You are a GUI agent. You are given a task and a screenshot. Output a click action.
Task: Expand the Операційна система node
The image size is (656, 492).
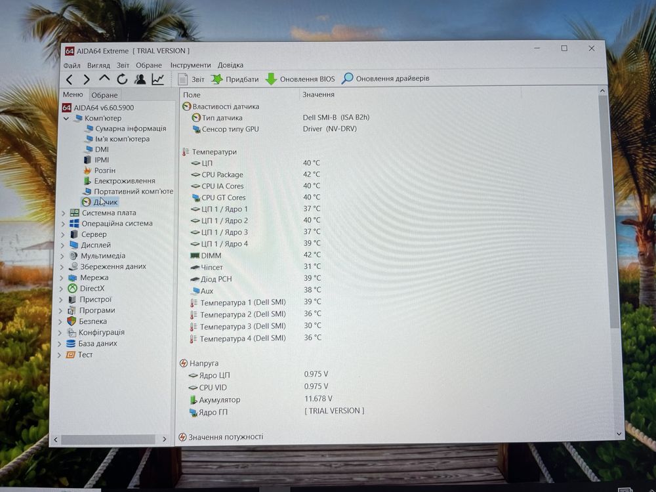63,224
